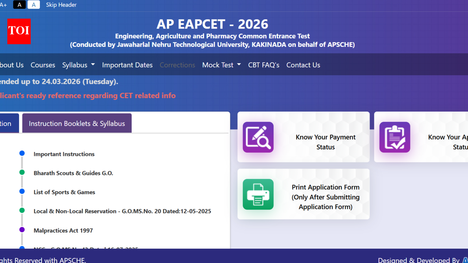
Task: Click the TOI logo
Action: [x=19, y=31]
